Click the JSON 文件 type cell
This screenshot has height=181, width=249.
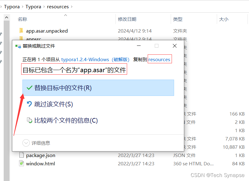pyautogui.click(x=184, y=155)
